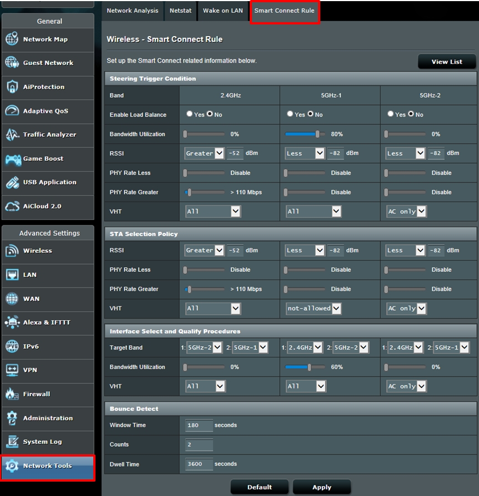The width and height of the screenshot is (479, 496).
Task: Open the System Log notepad icon
Action: click(x=12, y=442)
